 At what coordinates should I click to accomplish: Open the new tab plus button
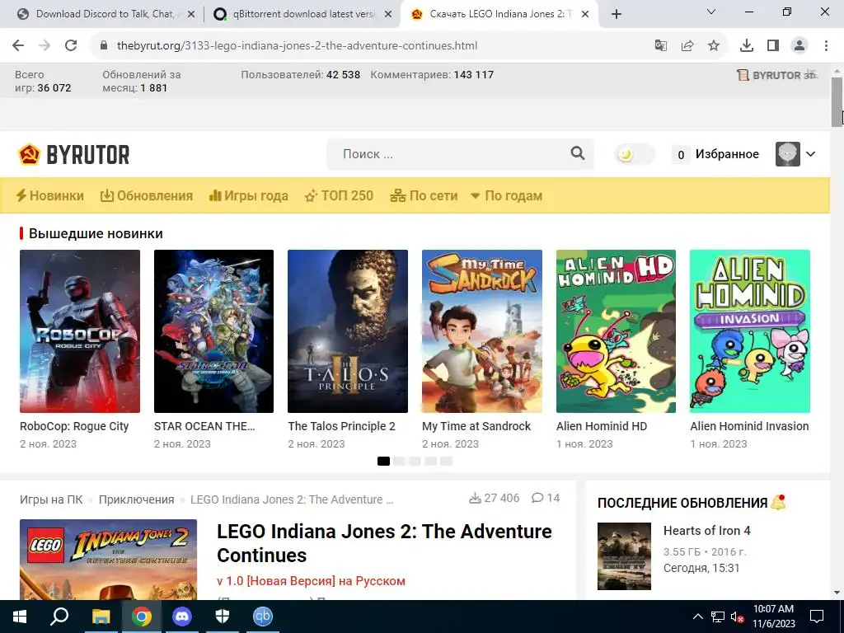coord(617,14)
